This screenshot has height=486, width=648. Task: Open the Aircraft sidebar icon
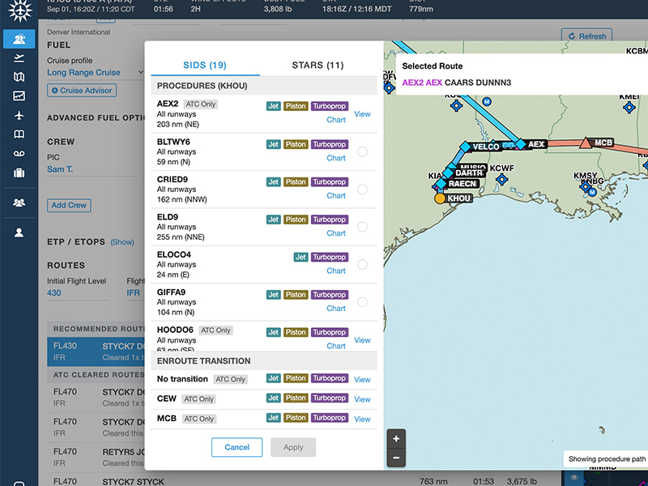tap(19, 115)
